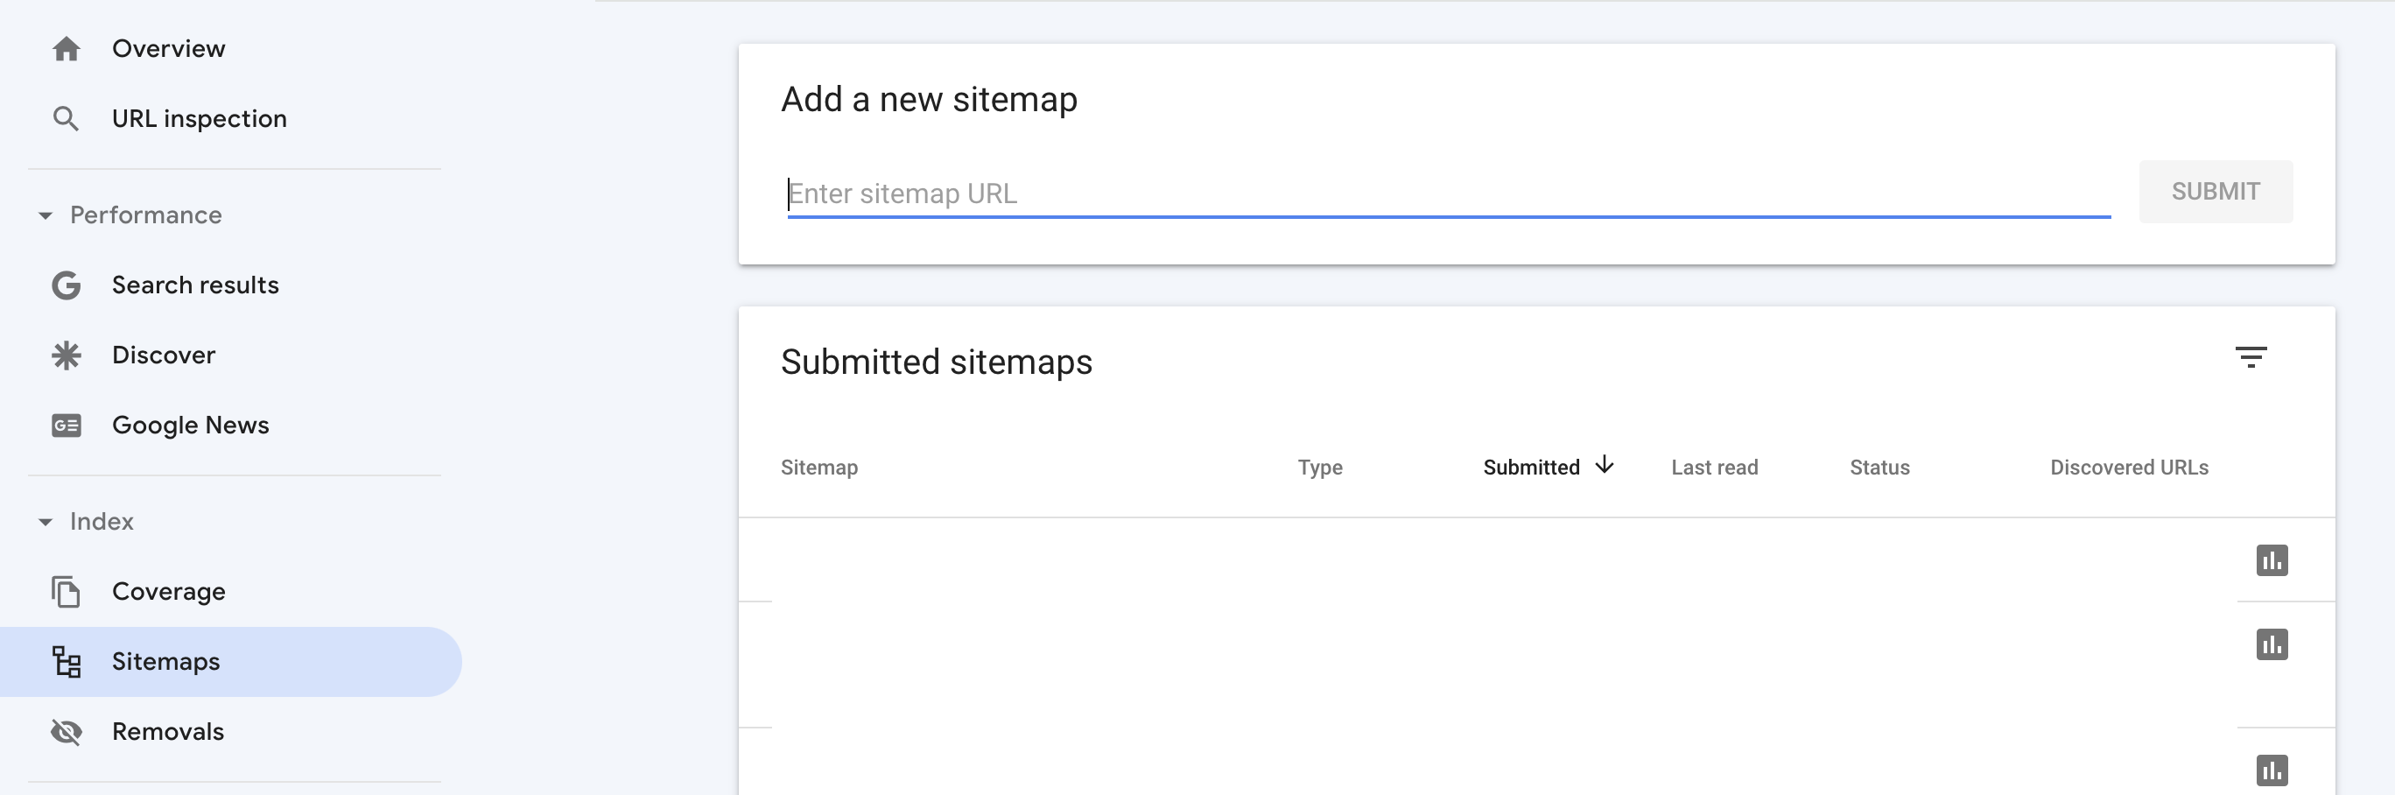Click the Discover asterisk icon
The width and height of the screenshot is (2395, 795).
tap(66, 355)
